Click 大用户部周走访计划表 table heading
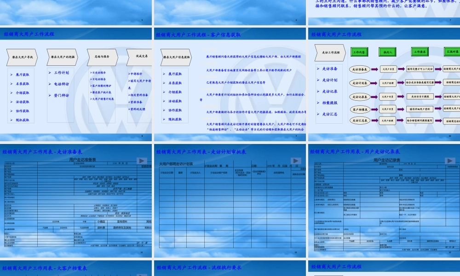The image size is (460, 276). pyautogui.click(x=176, y=164)
